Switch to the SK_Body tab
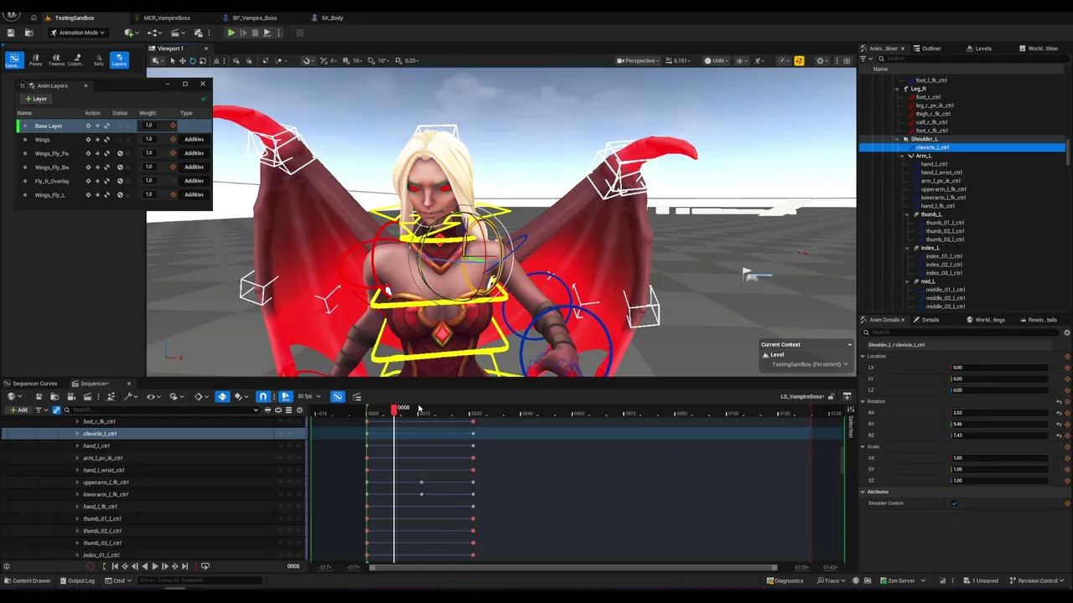 click(x=332, y=18)
